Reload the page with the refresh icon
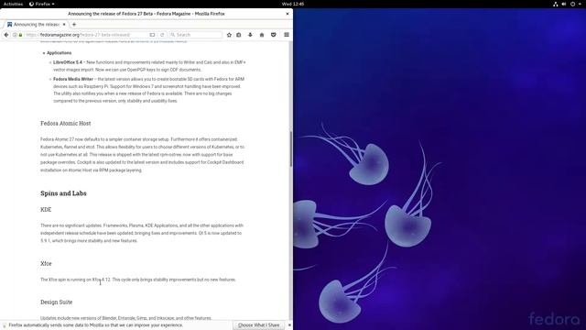The width and height of the screenshot is (586, 330). (162, 35)
